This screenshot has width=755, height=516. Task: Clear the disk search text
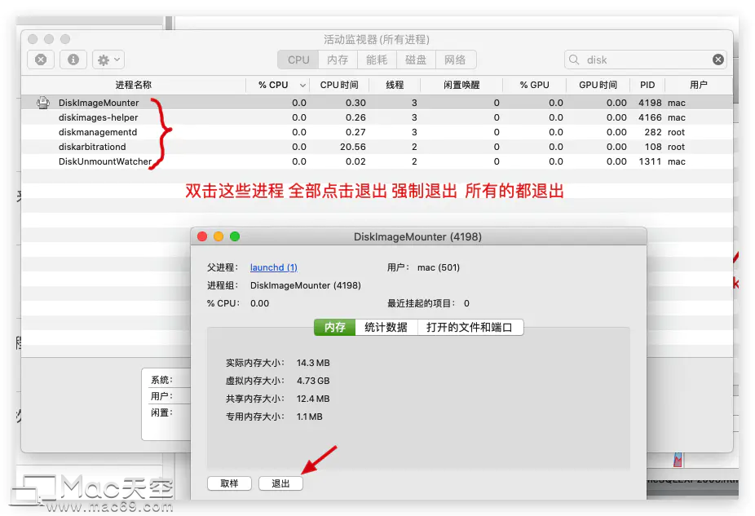pos(718,60)
